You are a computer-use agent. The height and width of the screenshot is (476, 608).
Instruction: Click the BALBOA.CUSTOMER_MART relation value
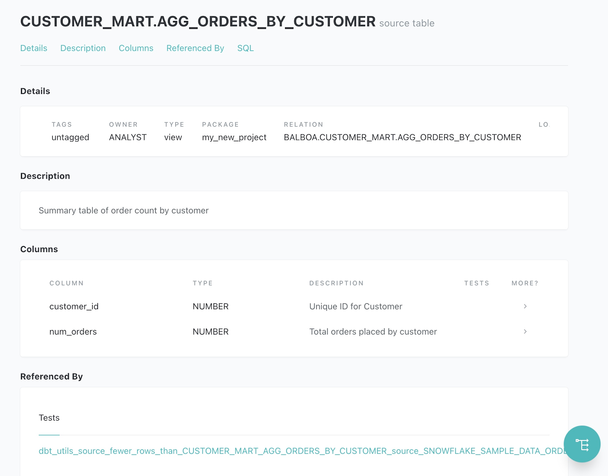click(x=402, y=137)
